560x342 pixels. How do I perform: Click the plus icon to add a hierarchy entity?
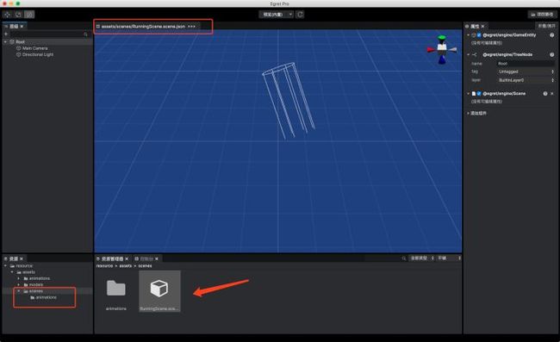6,34
